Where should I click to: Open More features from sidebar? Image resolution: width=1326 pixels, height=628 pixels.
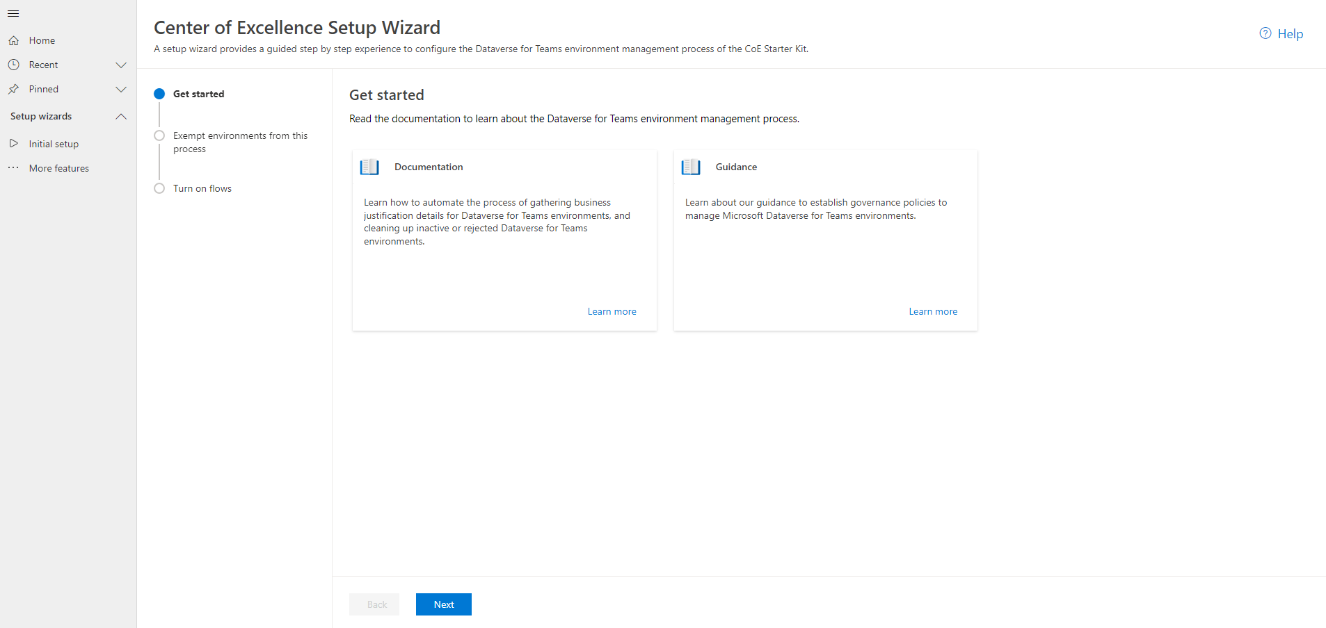59,167
